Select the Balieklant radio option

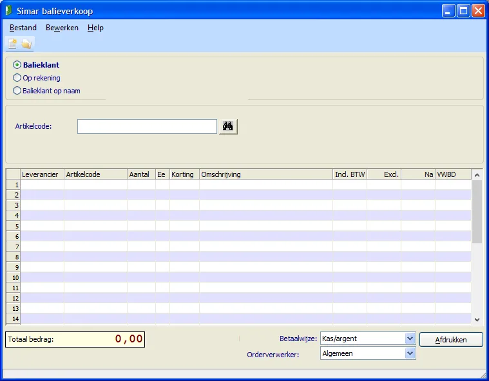[x=17, y=65]
